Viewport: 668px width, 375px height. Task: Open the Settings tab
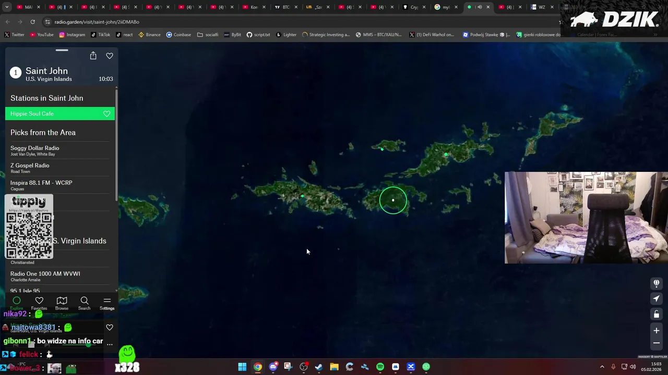tap(107, 303)
